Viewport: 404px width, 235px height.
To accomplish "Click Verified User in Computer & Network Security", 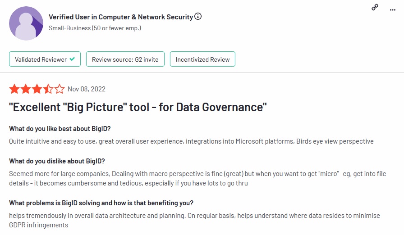I will (120, 17).
